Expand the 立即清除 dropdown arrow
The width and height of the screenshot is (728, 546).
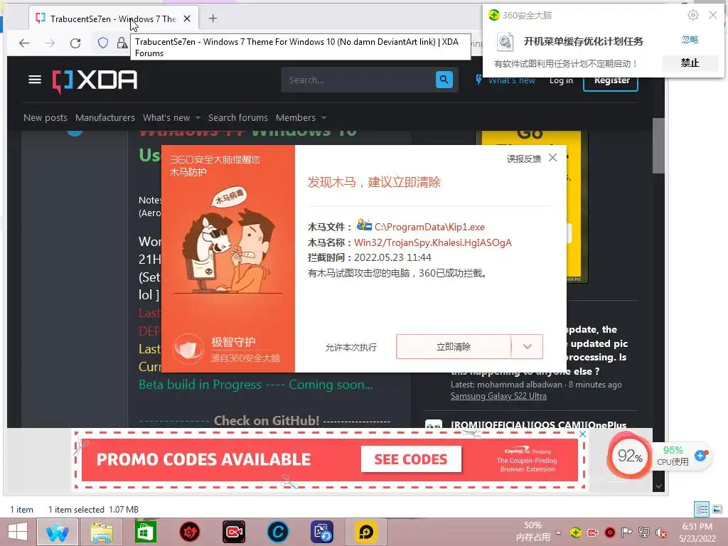coord(527,346)
